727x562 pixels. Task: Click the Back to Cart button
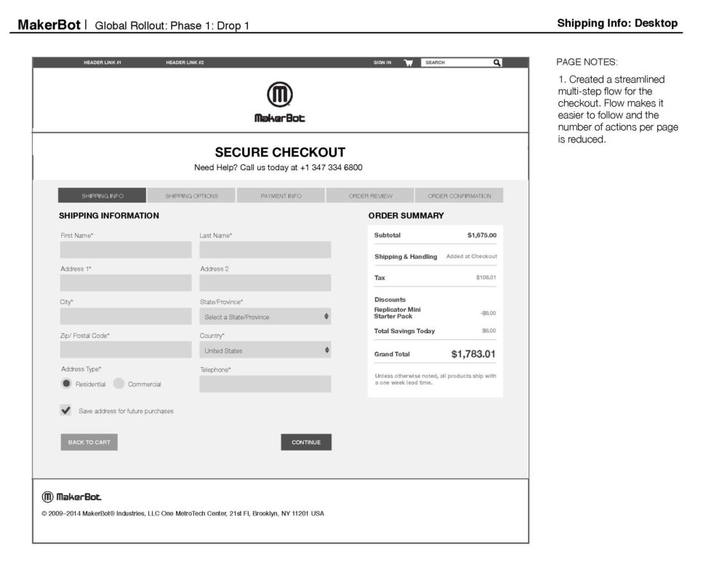(x=89, y=442)
